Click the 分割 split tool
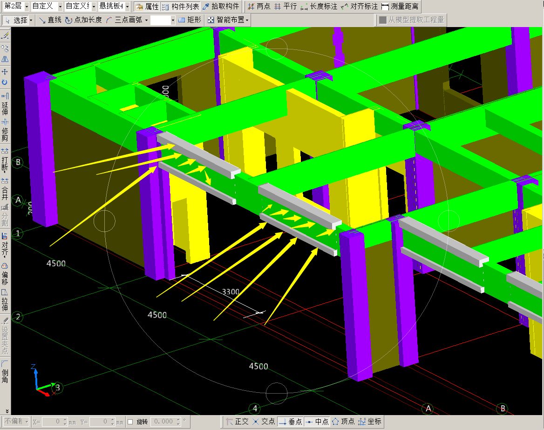Image resolution: width=544 pixels, height=430 pixels. pos(5,215)
